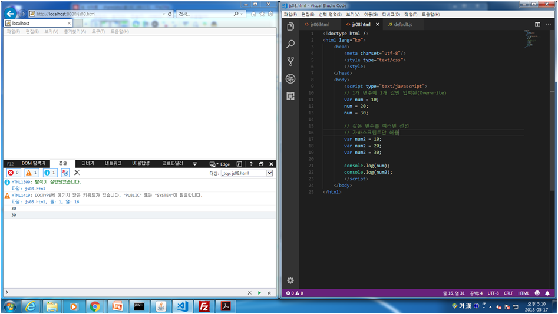Expand more F12 tools dropdown arrow
558x314 pixels.
[x=194, y=164]
